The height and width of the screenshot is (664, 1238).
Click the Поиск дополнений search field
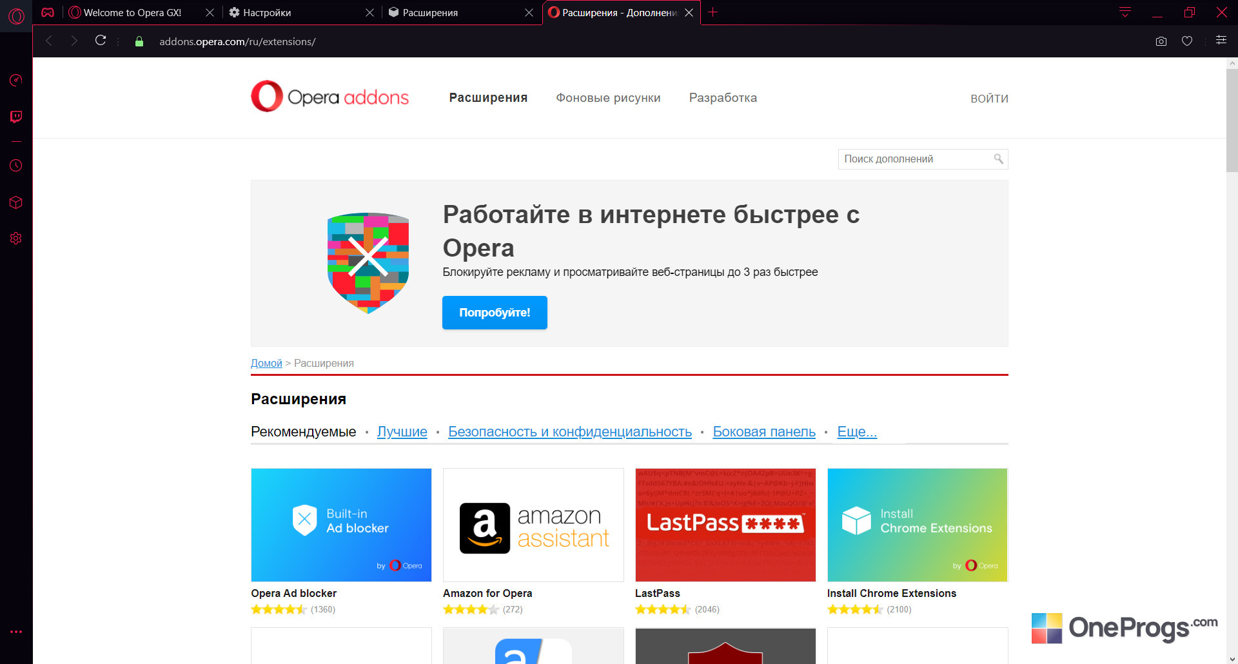coord(923,159)
